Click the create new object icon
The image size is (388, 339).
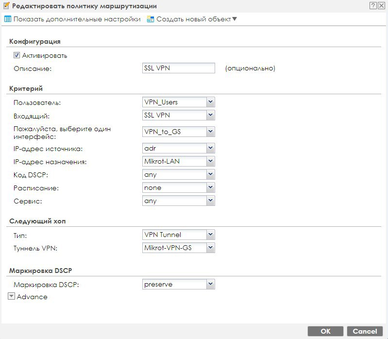tap(151, 19)
